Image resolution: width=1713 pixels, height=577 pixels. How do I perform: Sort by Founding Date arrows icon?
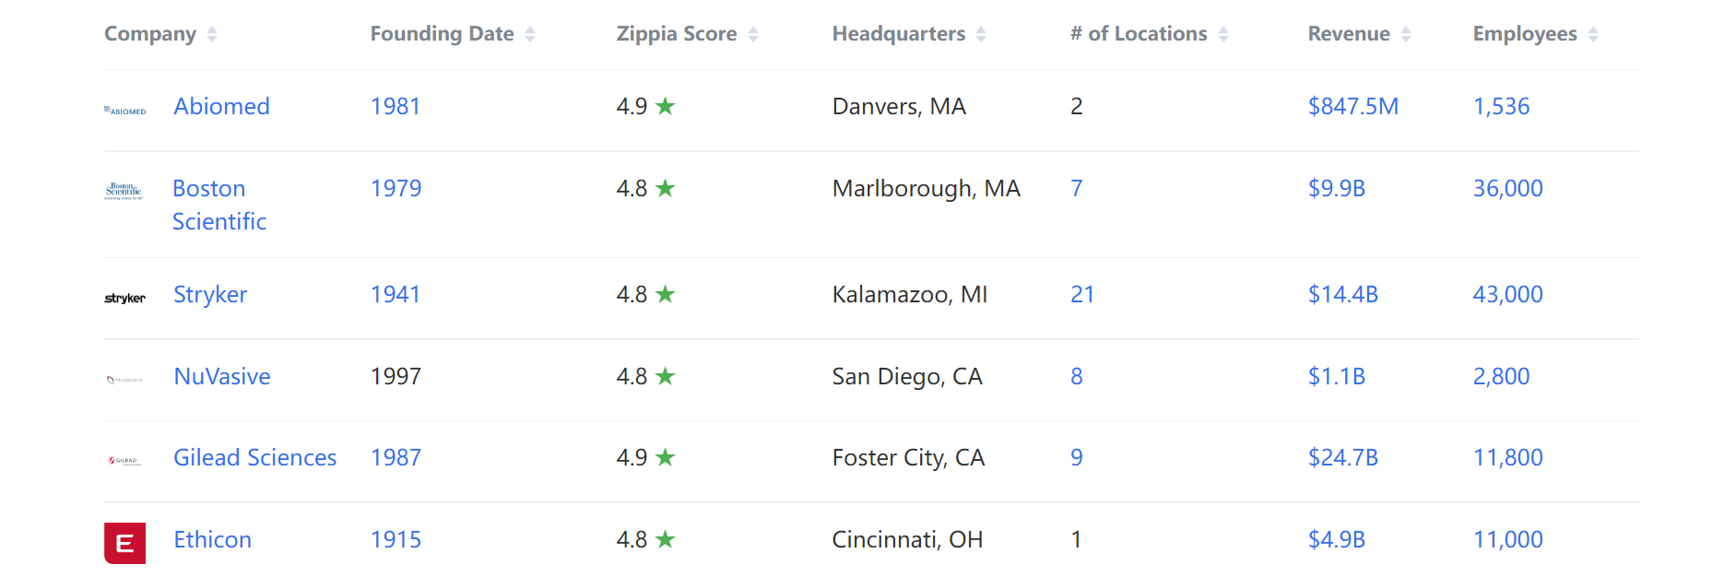tap(530, 34)
